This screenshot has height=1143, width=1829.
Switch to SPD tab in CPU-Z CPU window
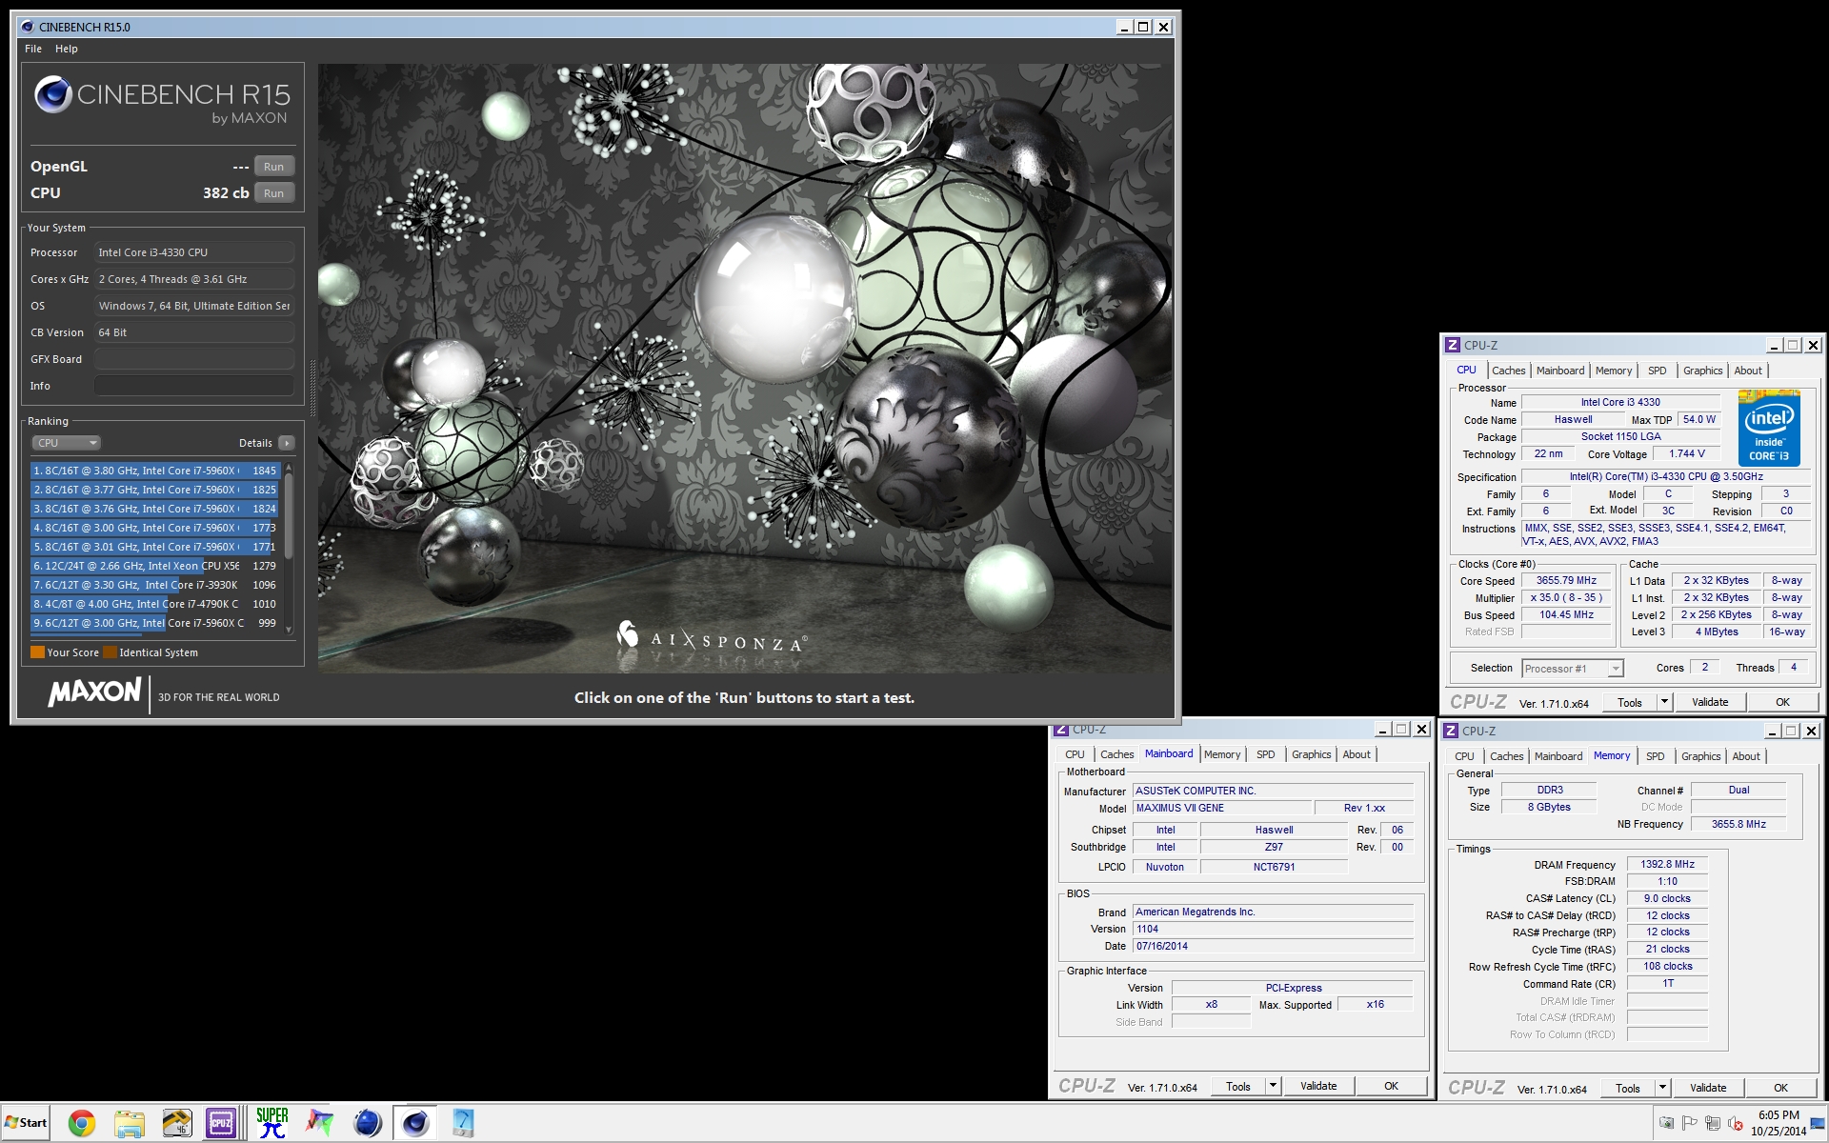(x=1658, y=371)
